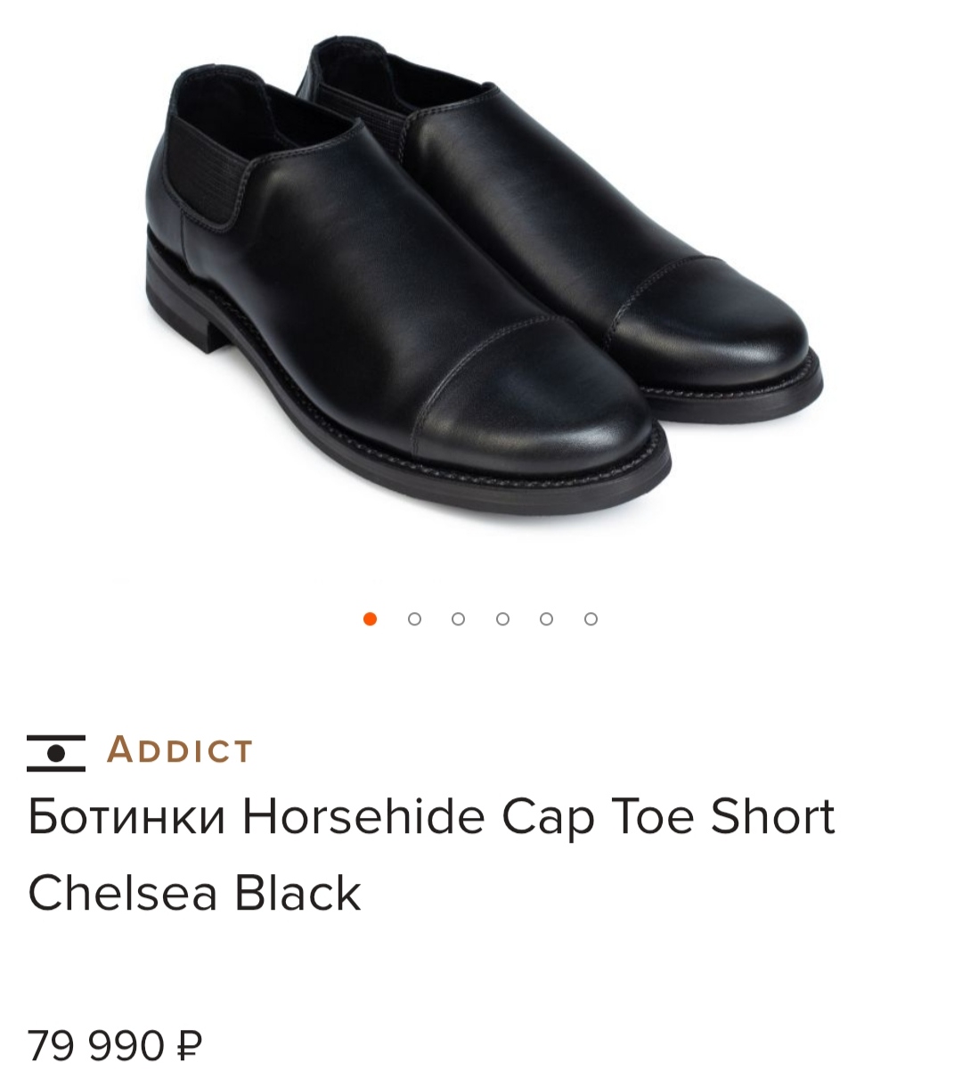Select the first orange carousel dot
This screenshot has height=1071, width=962.
coord(371,619)
